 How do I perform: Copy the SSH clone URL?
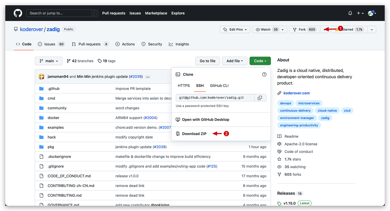[260, 98]
